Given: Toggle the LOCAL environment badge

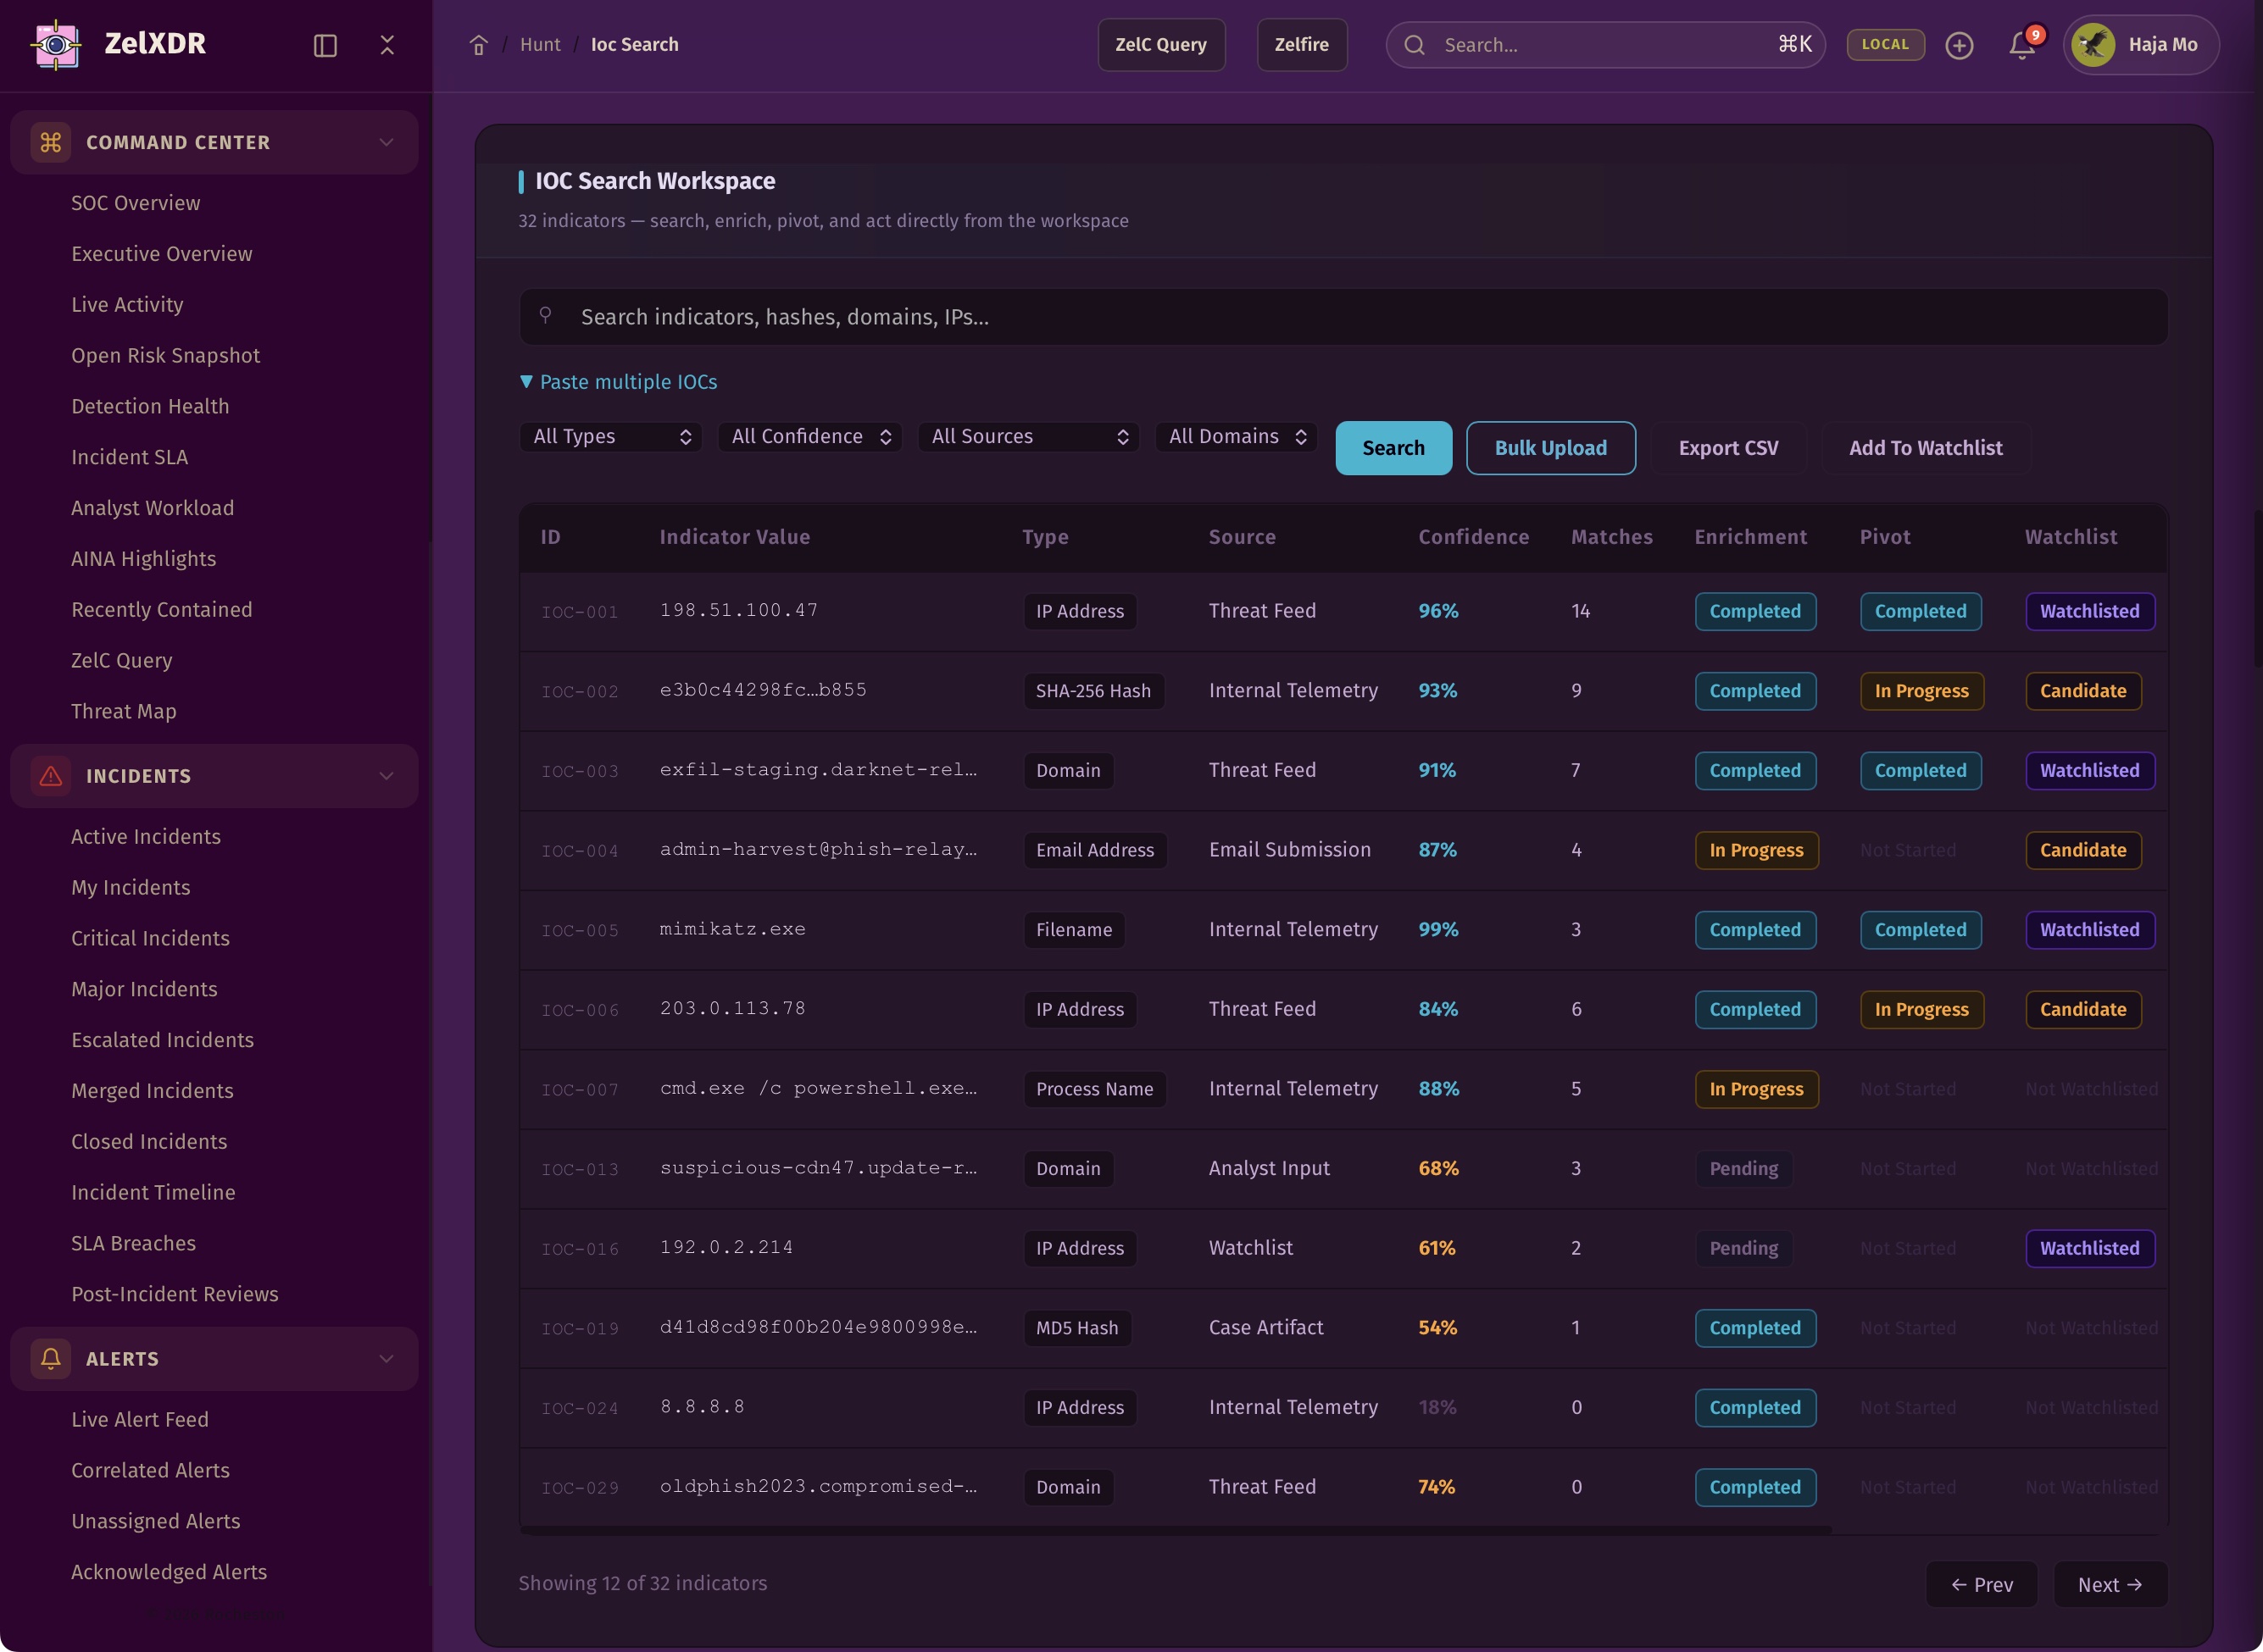Looking at the screenshot, I should [x=1885, y=45].
